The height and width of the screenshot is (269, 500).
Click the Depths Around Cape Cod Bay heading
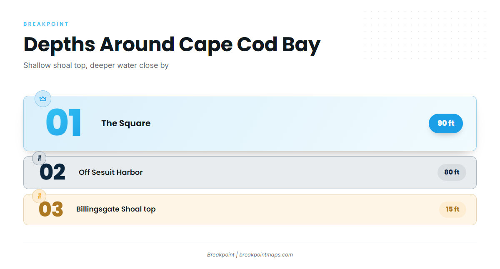coord(172,44)
